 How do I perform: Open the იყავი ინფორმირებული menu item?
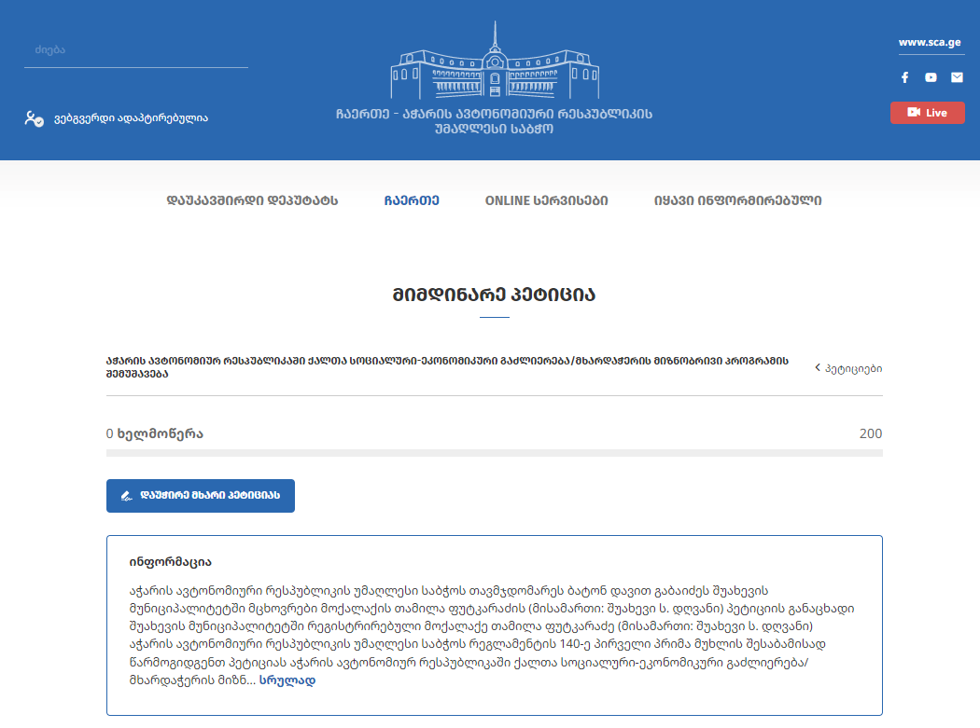tap(737, 200)
